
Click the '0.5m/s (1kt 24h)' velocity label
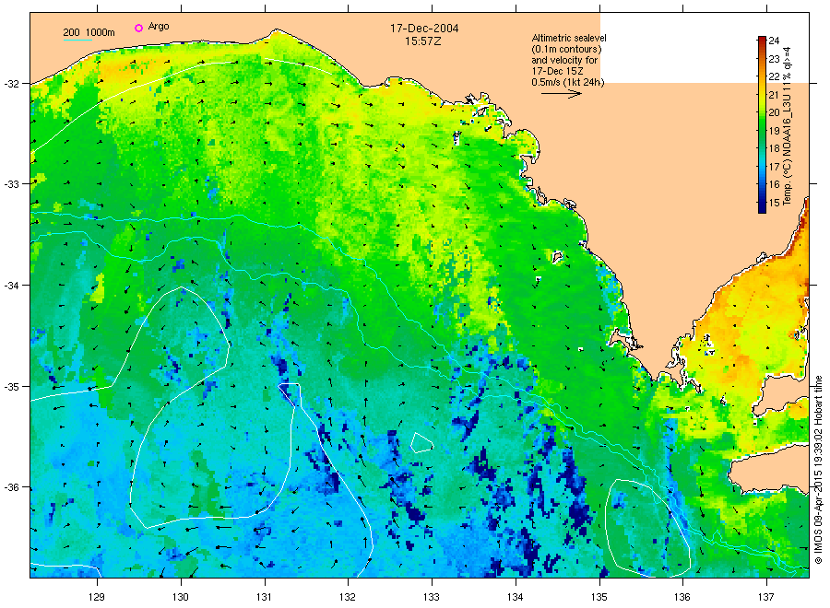[x=567, y=82]
